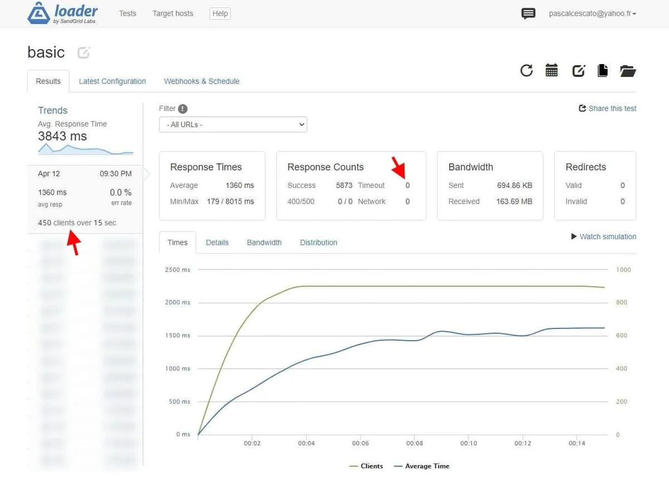
Task: Open the pascalcescato account dropdown
Action: point(592,13)
